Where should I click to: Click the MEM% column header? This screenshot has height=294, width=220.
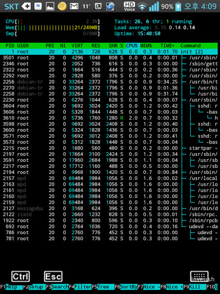point(146,46)
